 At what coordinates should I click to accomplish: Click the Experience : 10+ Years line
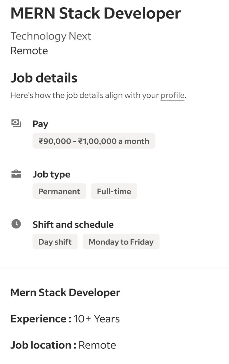tap(65, 319)
